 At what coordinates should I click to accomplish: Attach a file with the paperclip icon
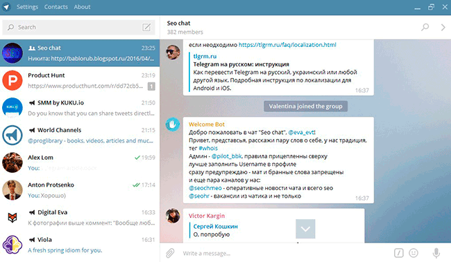point(170,253)
